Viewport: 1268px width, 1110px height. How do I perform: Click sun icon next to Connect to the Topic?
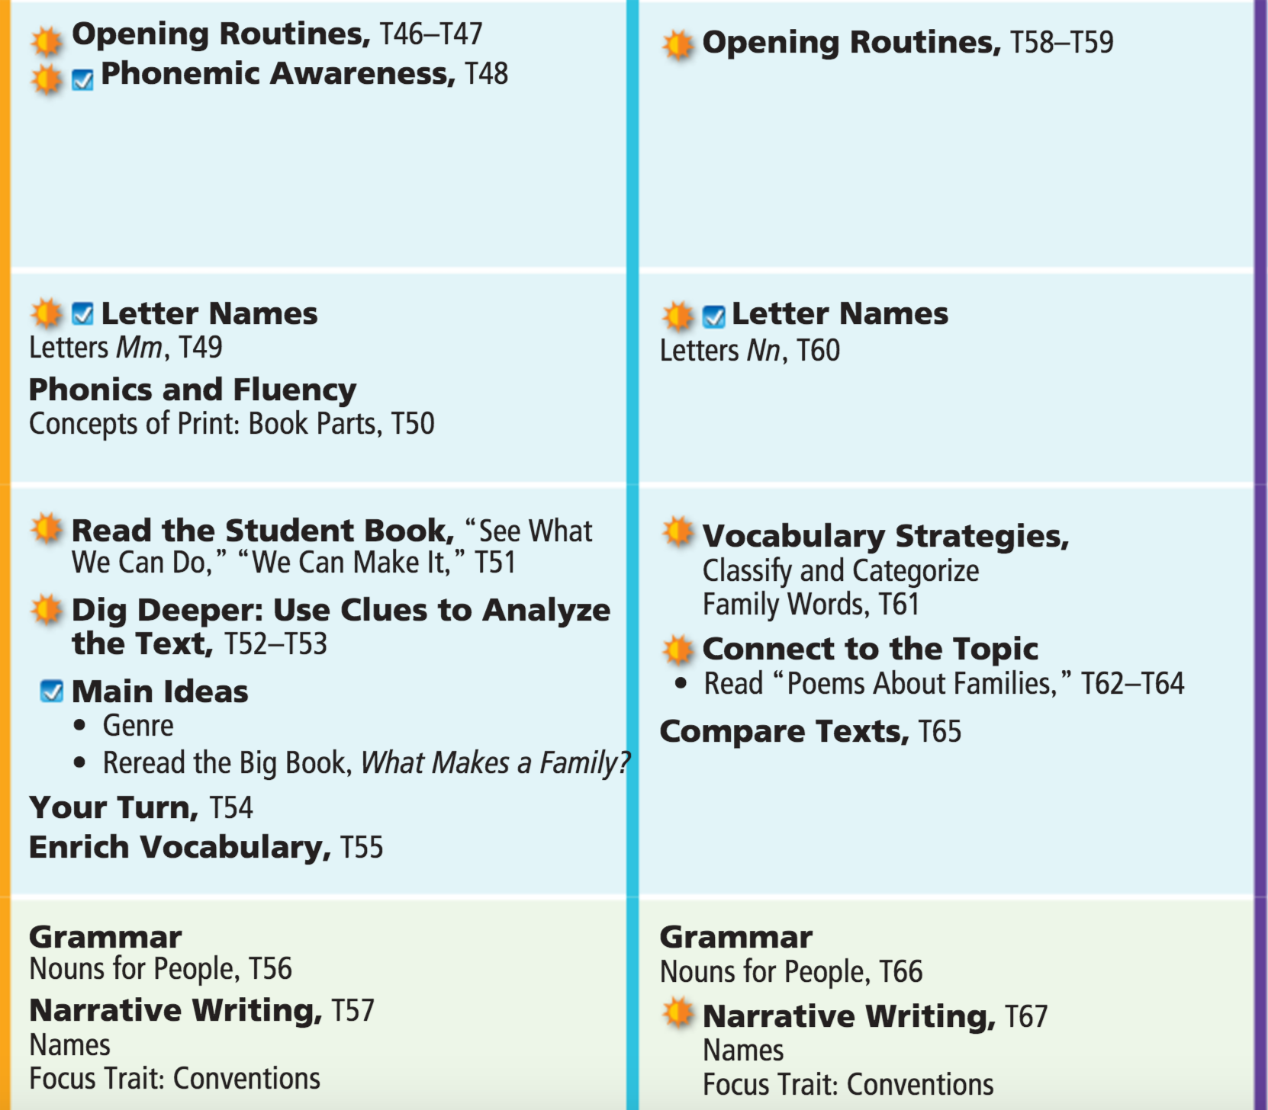677,650
